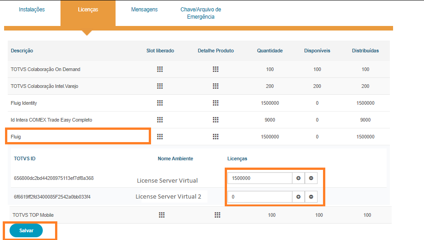Click the Licenças sub-table header

click(x=237, y=158)
